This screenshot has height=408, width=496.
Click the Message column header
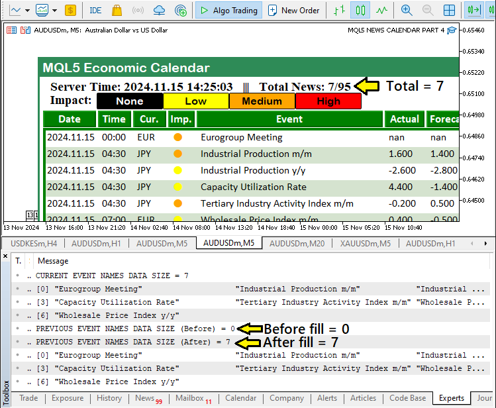point(53,261)
